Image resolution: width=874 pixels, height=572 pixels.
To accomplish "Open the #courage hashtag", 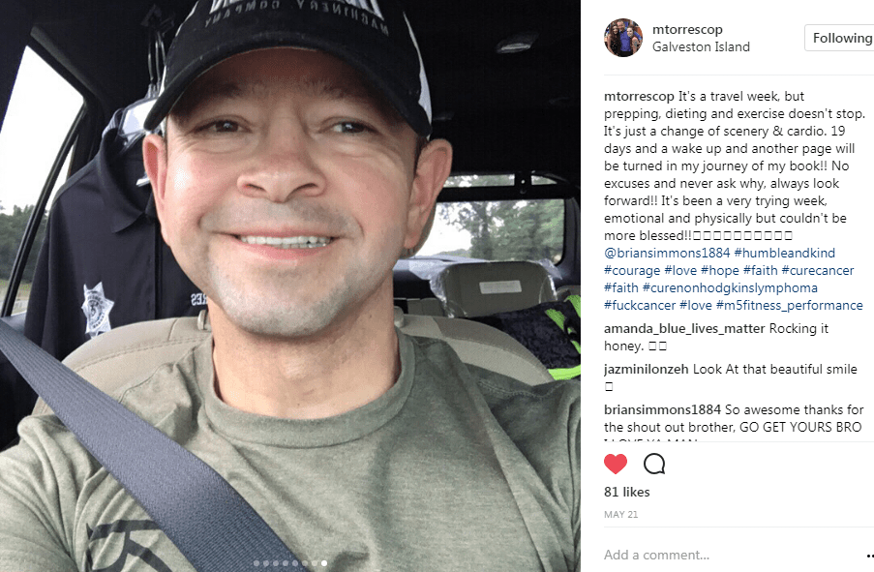I will 632,271.
